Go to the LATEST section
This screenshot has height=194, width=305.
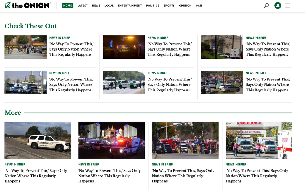pos(83,5)
